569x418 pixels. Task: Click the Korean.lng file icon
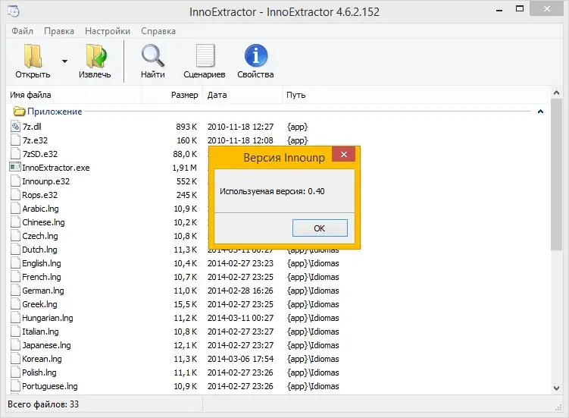[15, 359]
